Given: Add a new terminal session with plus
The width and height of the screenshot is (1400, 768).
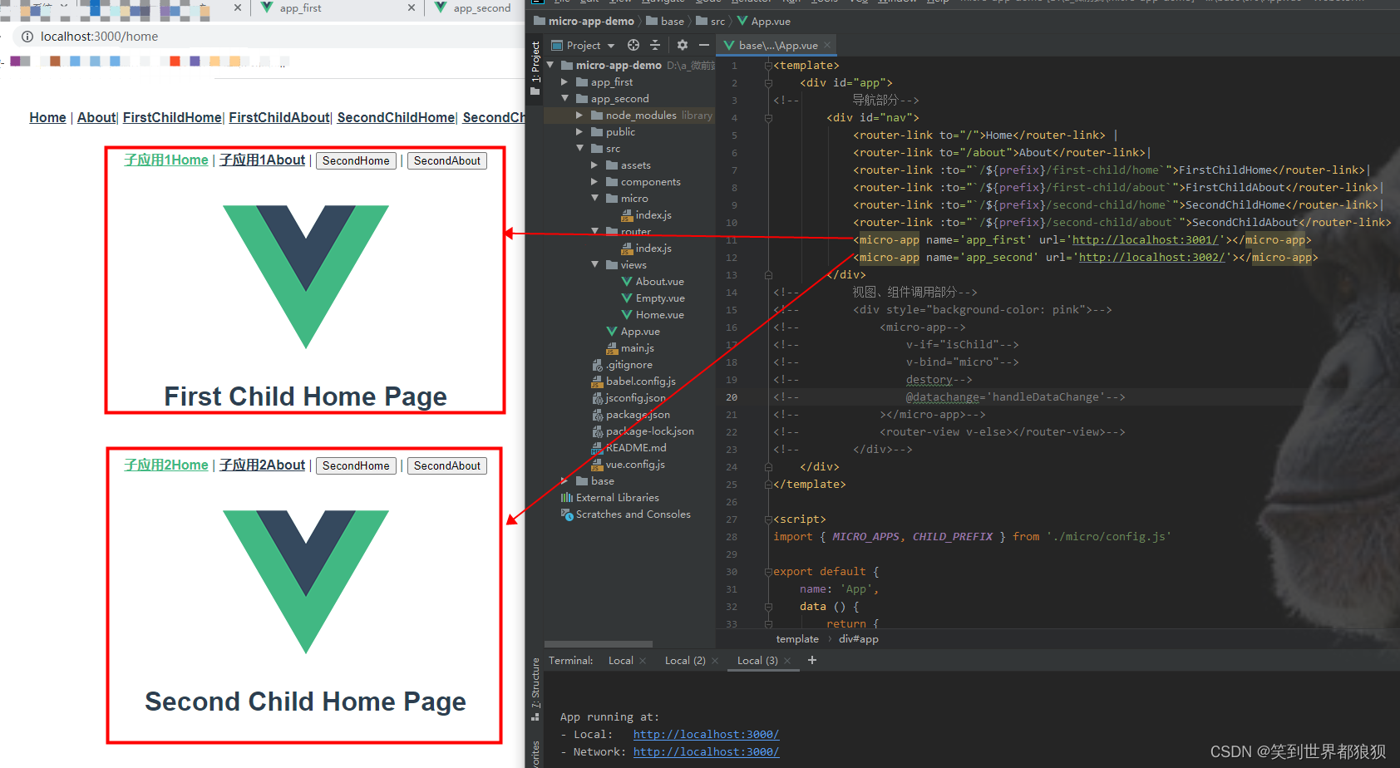Looking at the screenshot, I should point(812,660).
